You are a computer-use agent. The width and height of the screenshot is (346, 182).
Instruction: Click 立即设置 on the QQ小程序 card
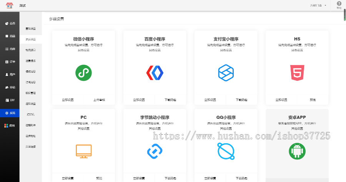pyautogui.click(x=210, y=178)
